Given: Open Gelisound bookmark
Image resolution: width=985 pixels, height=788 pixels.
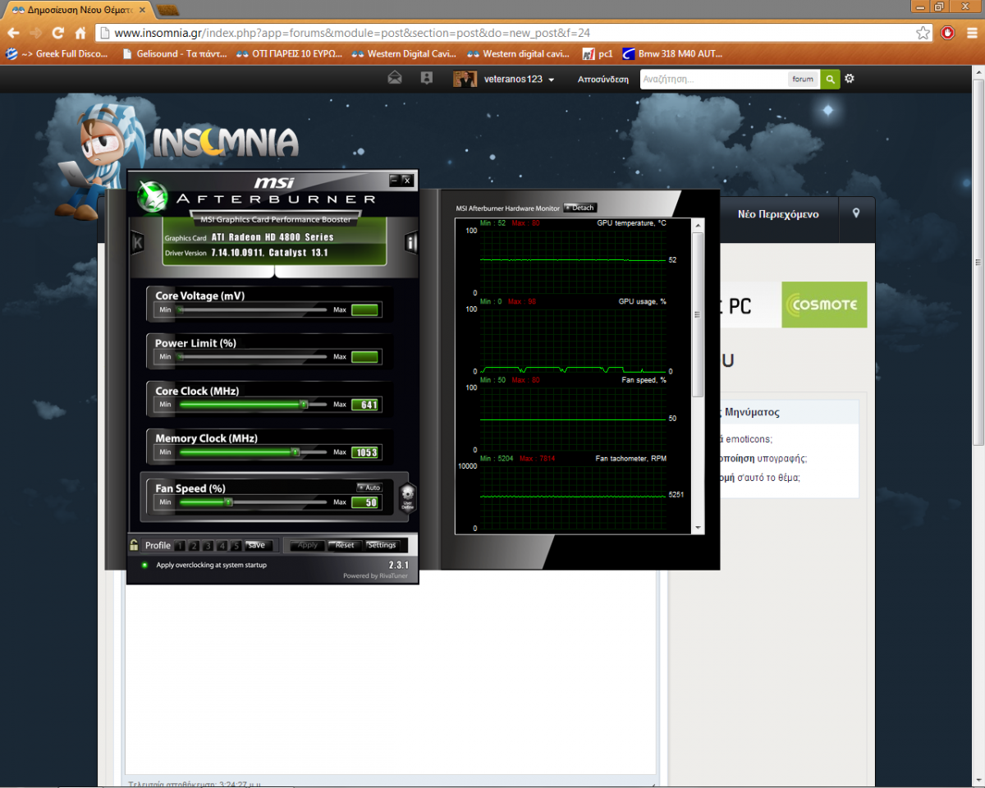Looking at the screenshot, I should (175, 54).
